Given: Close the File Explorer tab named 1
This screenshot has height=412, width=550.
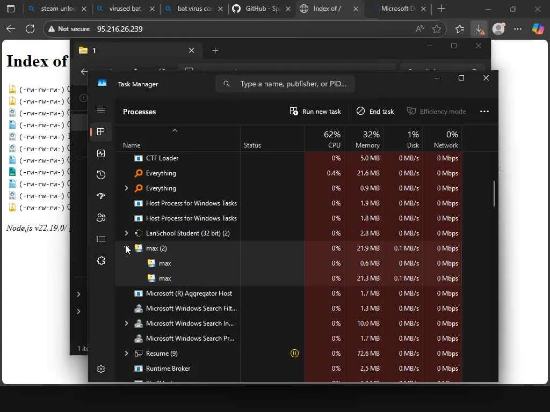Looking at the screenshot, I should [x=192, y=50].
